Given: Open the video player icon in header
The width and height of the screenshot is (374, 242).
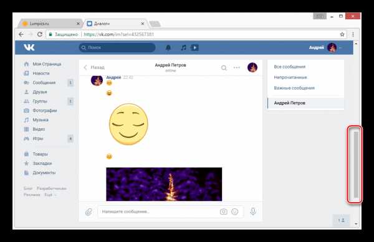Looking at the screenshot, I should (x=194, y=47).
